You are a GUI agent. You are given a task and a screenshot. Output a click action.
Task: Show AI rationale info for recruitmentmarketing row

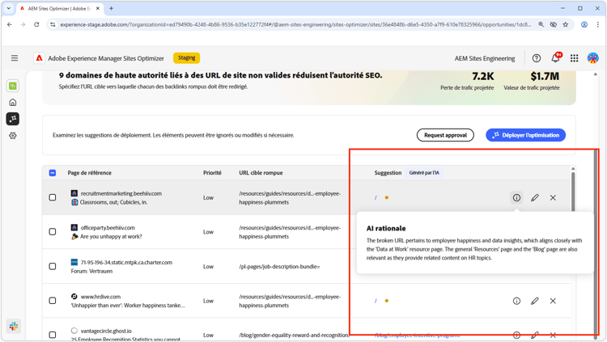point(516,198)
